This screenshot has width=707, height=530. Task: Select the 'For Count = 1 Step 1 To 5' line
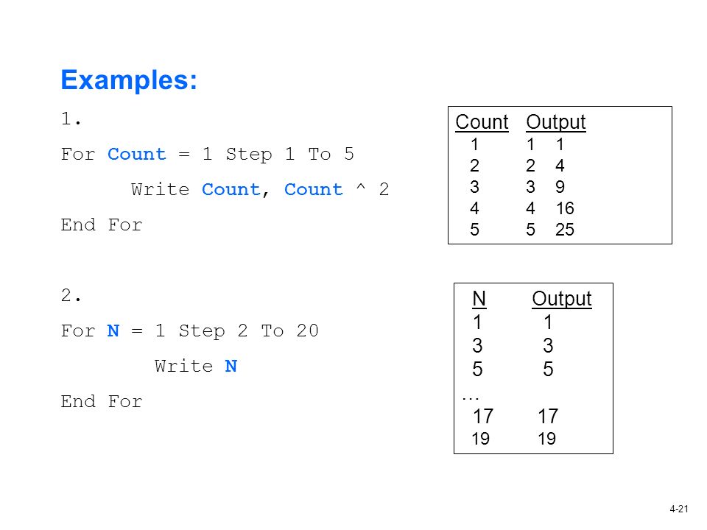(x=208, y=154)
